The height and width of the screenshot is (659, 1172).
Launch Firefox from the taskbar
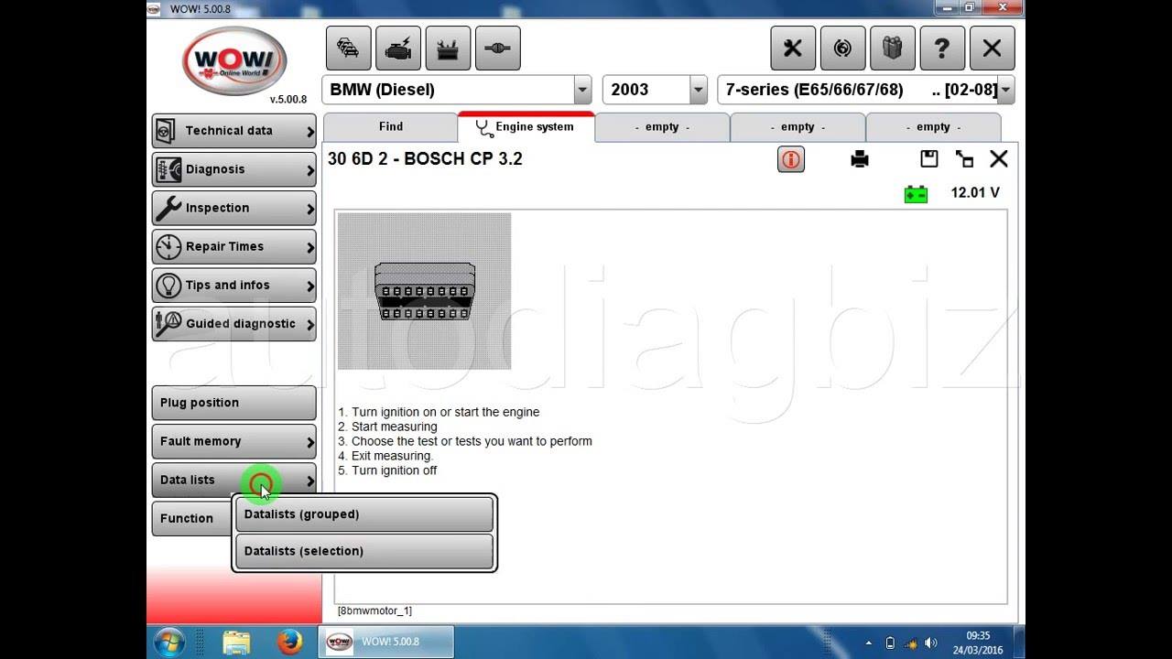pyautogui.click(x=290, y=642)
